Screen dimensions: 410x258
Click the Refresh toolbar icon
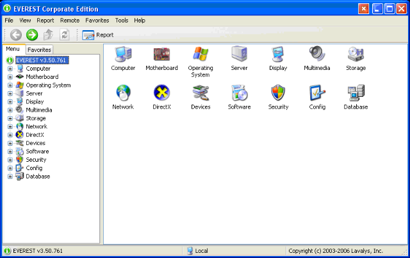(64, 35)
